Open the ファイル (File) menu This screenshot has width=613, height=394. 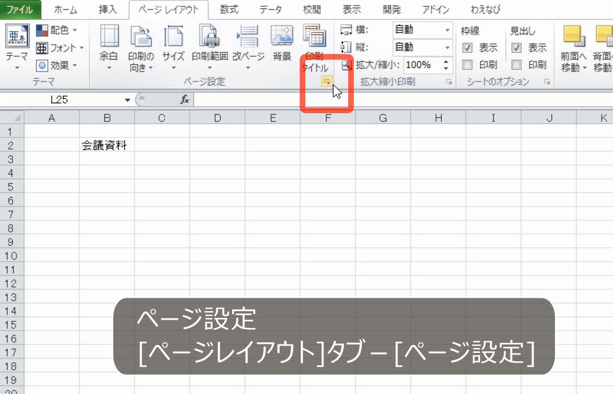pyautogui.click(x=20, y=9)
